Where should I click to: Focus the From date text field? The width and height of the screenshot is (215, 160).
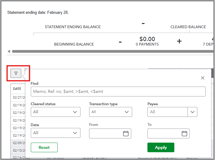[106, 134]
